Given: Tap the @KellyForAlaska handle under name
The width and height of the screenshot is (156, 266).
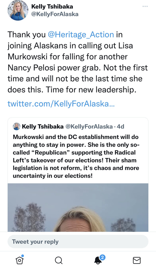Looking at the screenshot, I should click(x=55, y=14).
